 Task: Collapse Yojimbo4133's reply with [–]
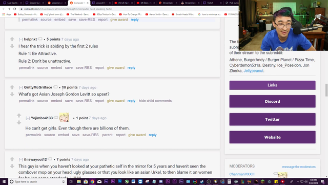click(x=28, y=118)
